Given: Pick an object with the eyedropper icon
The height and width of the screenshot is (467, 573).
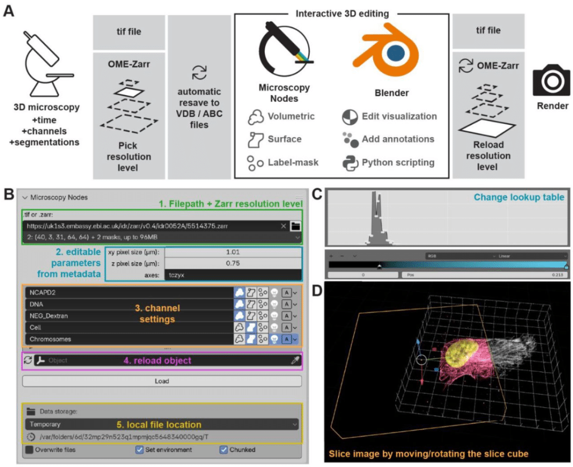Looking at the screenshot, I should (295, 361).
